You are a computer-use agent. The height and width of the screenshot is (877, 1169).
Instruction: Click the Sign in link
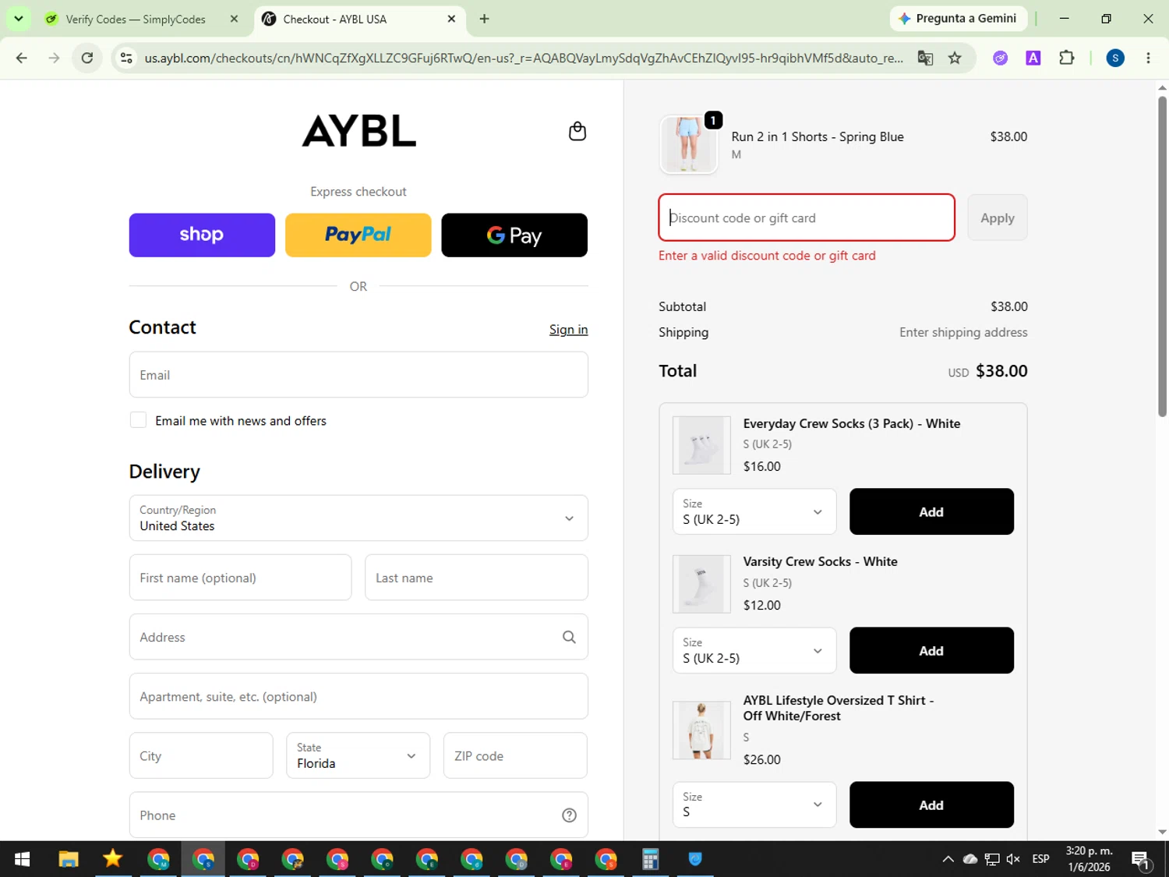coord(568,330)
